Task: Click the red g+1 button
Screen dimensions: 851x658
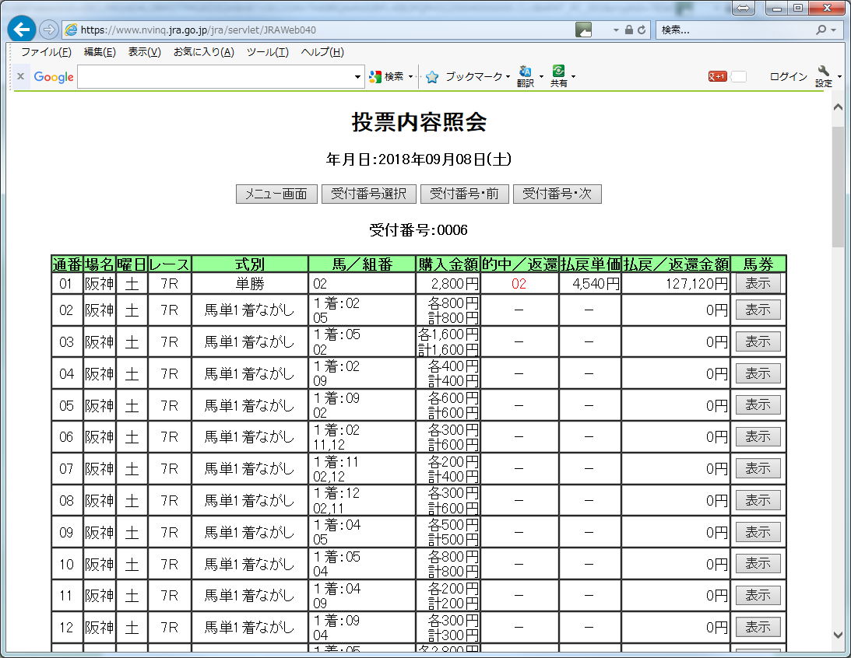Action: [x=718, y=76]
